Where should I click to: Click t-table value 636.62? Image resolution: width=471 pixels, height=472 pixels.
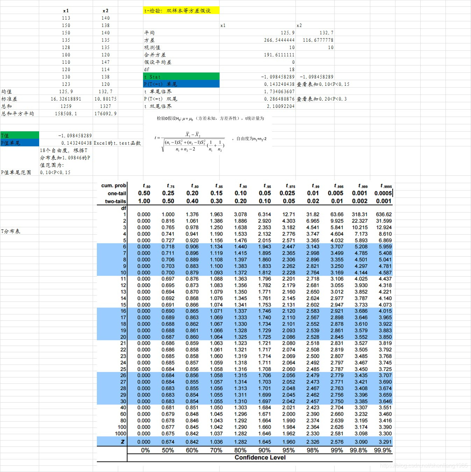coord(384,214)
